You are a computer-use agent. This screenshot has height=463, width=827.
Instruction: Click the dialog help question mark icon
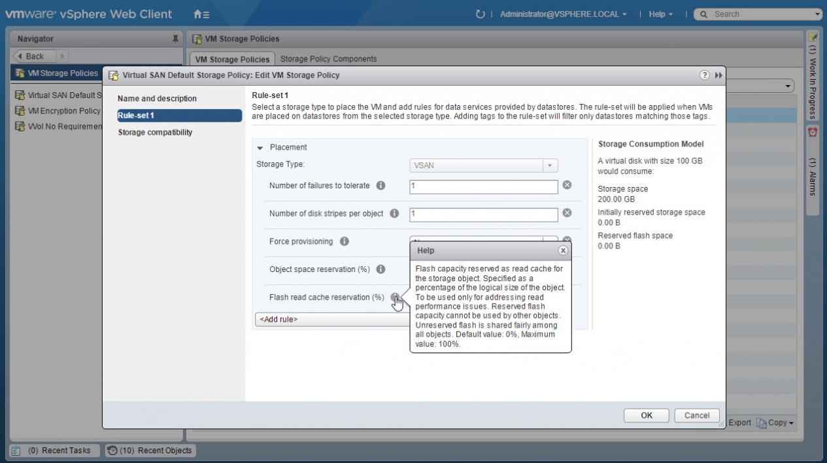pyautogui.click(x=705, y=75)
